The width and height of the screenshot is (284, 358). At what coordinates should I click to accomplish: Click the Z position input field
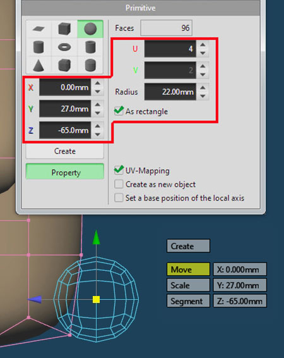coord(65,130)
